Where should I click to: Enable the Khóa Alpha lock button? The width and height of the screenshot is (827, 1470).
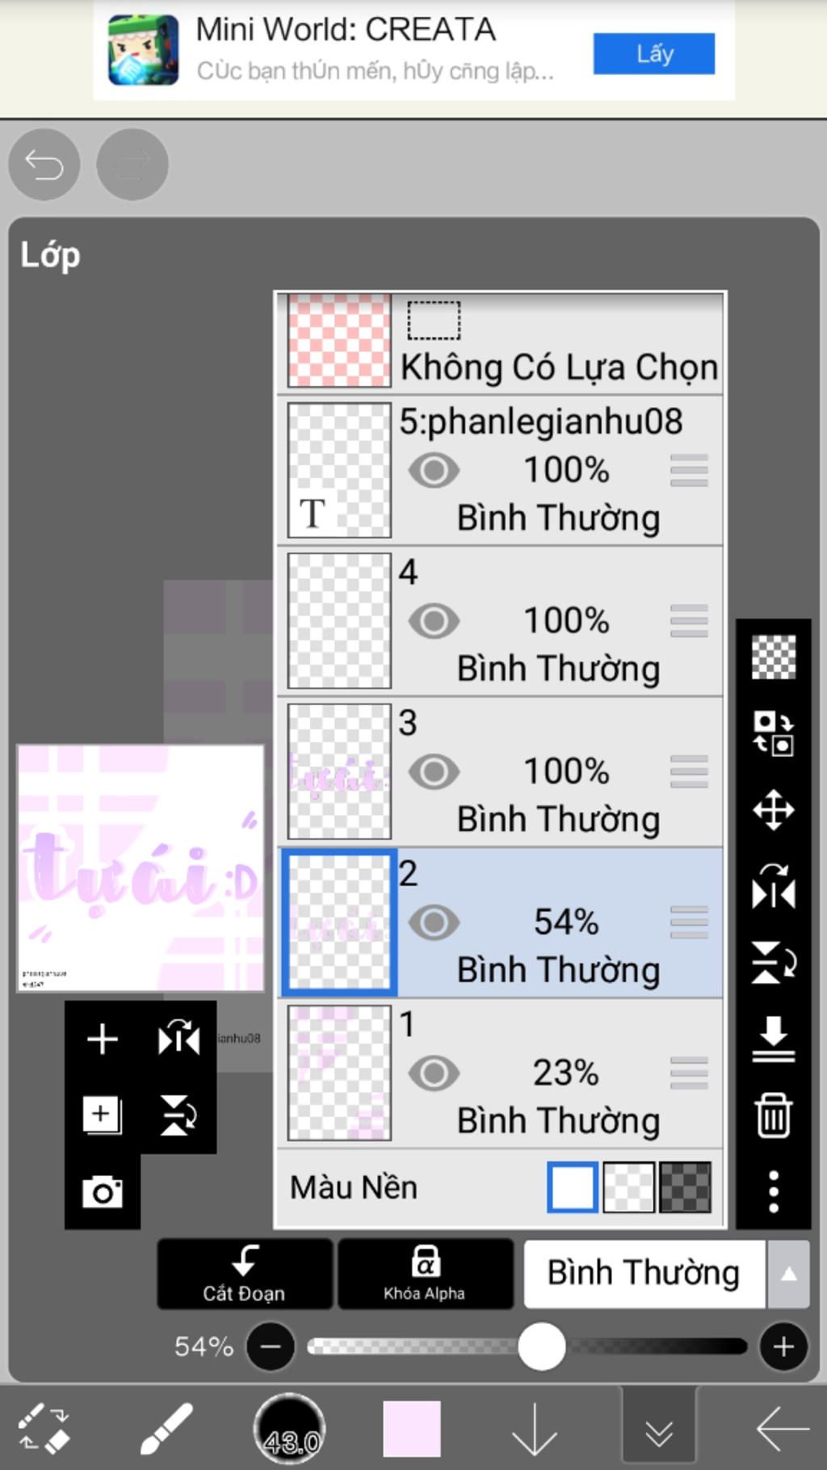[x=425, y=1274]
